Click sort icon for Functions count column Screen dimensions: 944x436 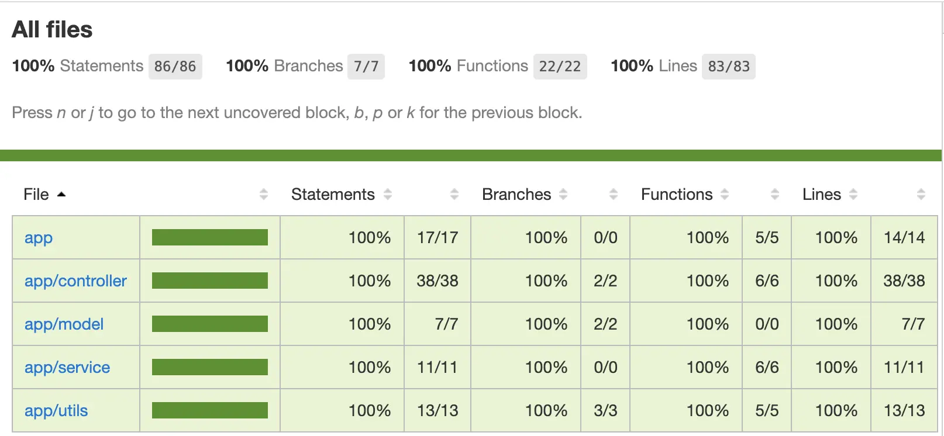(775, 195)
